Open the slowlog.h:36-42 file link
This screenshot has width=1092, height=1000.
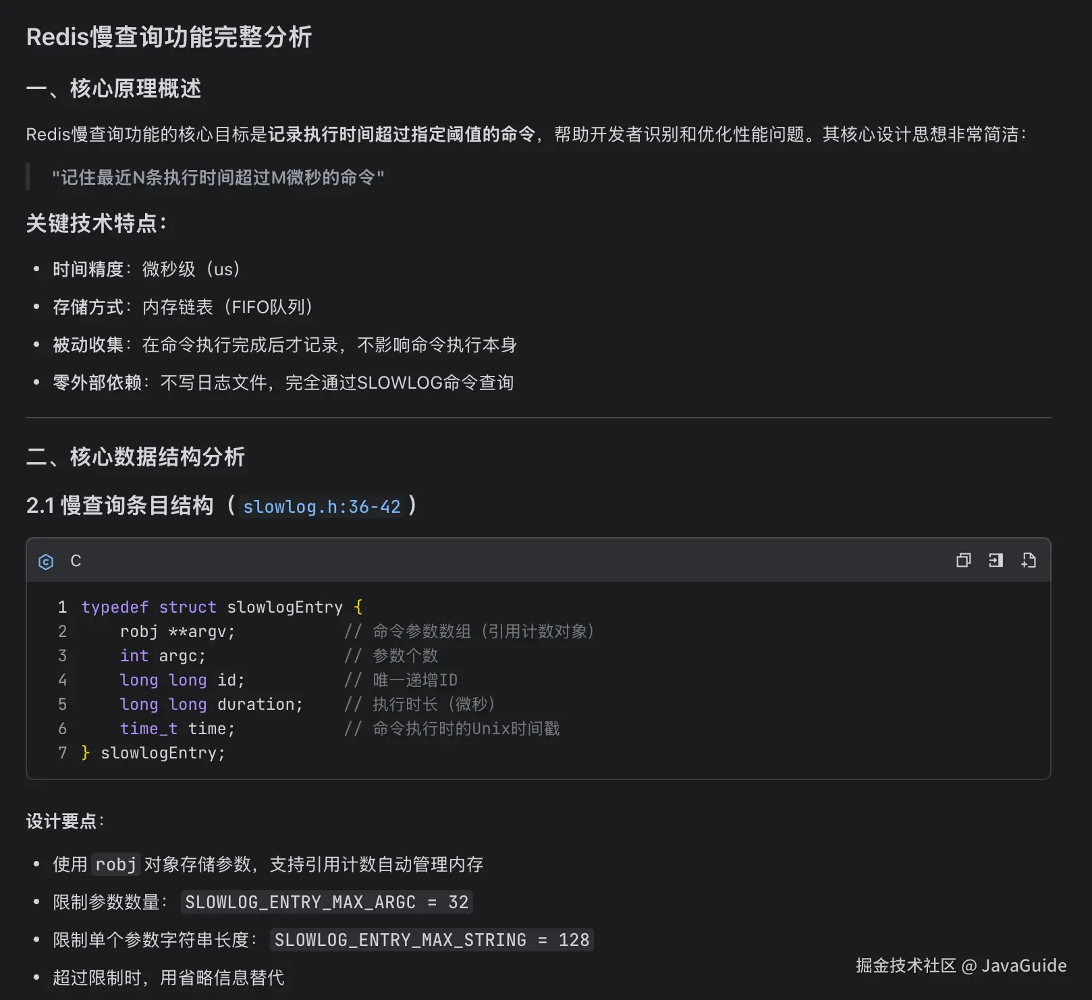[322, 507]
